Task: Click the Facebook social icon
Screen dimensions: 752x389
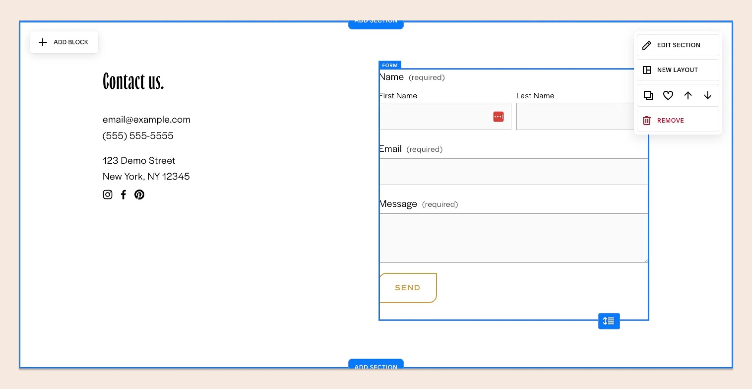Action: pyautogui.click(x=124, y=194)
